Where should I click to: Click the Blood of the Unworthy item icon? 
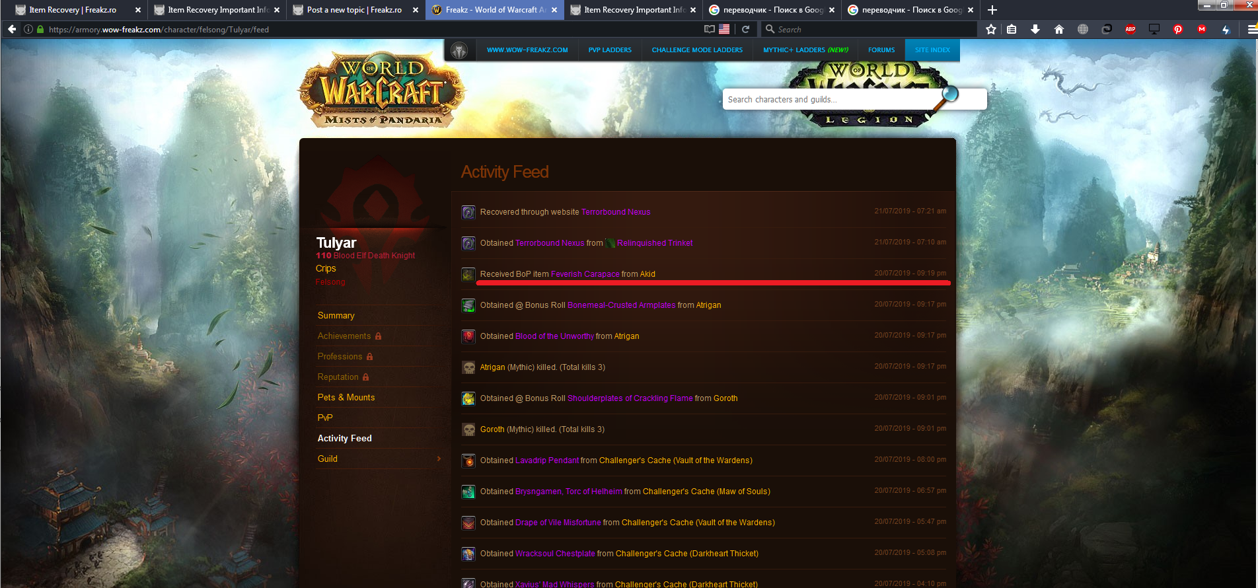click(468, 336)
